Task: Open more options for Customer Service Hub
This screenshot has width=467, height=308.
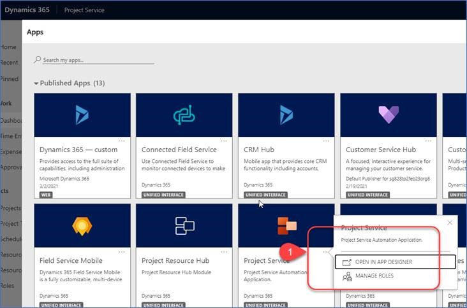Action: point(428,141)
